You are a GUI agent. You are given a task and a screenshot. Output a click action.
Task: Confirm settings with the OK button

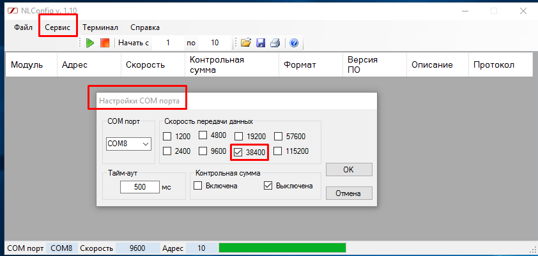(349, 169)
